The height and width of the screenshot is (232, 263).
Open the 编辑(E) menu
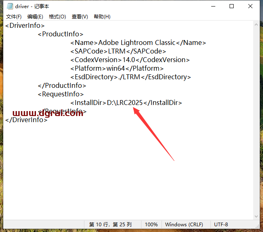(x=35, y=17)
